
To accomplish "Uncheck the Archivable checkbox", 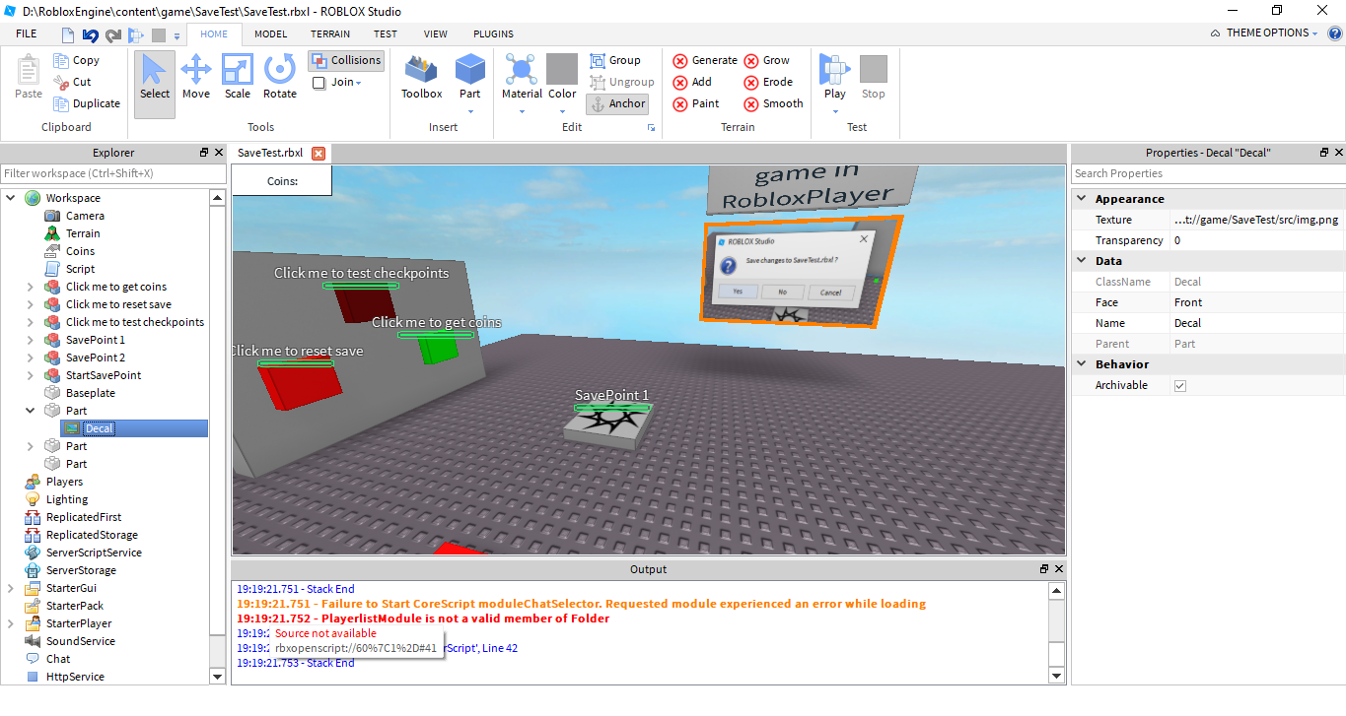I will (x=1180, y=386).
